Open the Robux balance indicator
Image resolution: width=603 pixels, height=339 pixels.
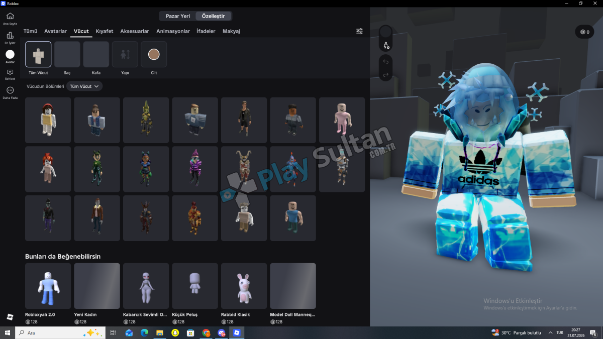pos(584,32)
